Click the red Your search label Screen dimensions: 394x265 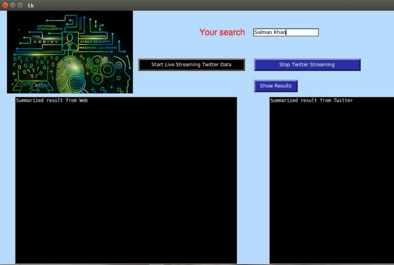click(x=222, y=32)
